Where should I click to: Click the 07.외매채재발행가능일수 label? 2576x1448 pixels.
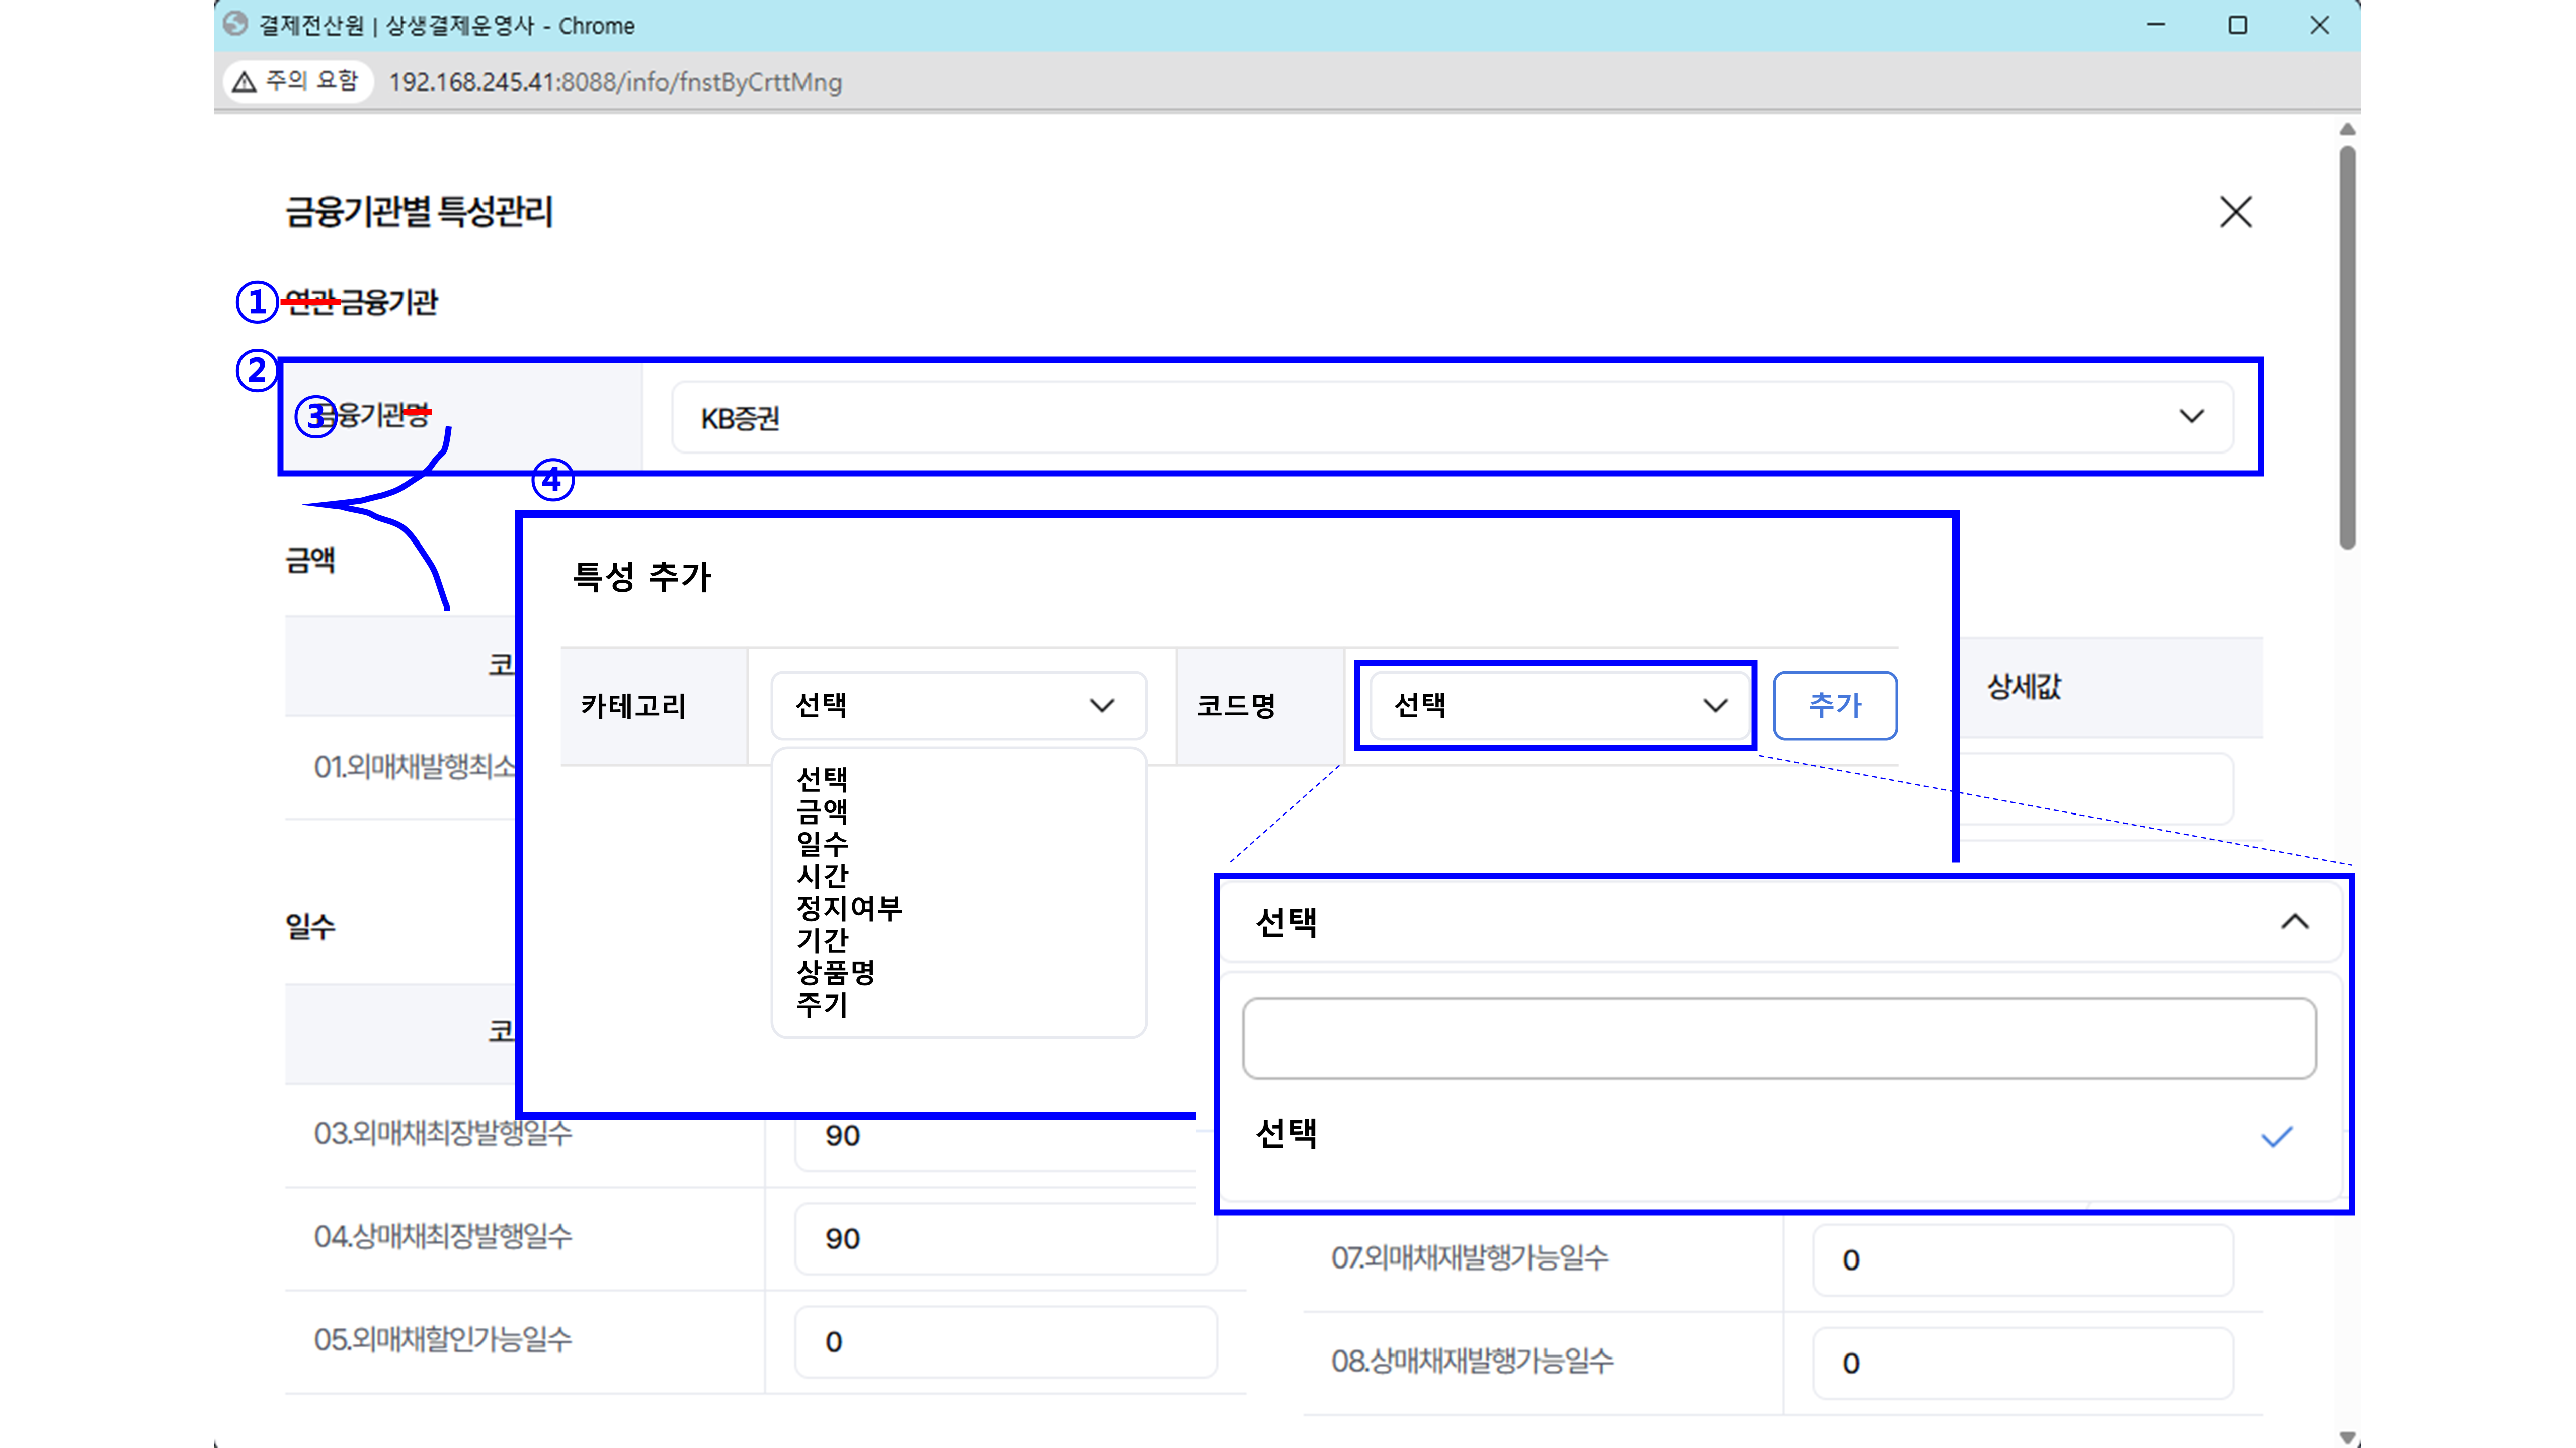(x=1470, y=1258)
